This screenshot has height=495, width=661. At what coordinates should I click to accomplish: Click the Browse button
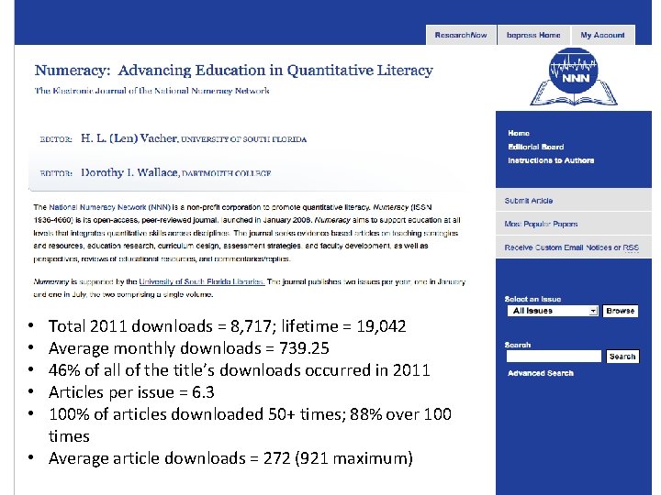(x=620, y=311)
